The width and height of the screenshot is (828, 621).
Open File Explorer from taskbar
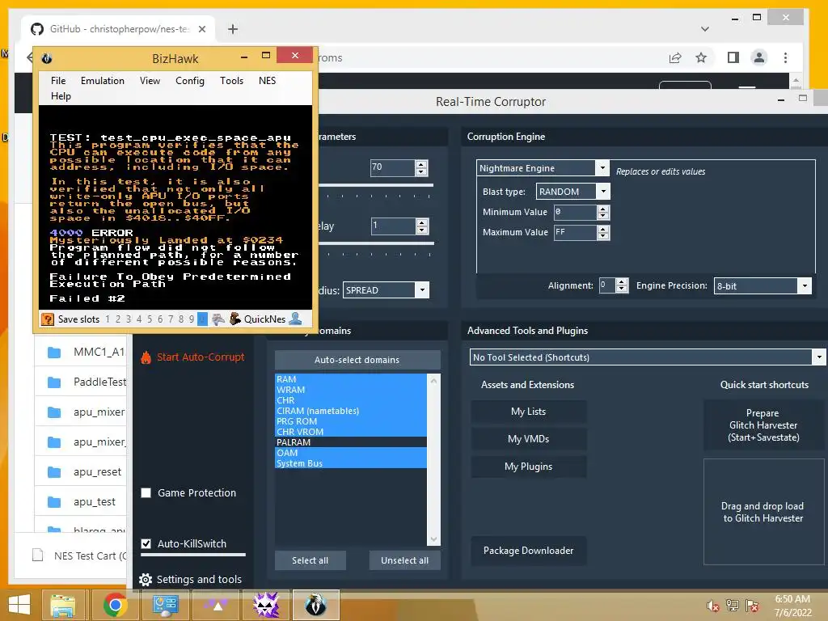(x=62, y=605)
